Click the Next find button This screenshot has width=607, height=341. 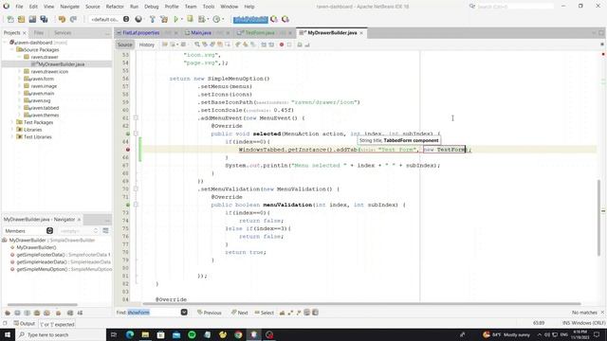[x=240, y=313]
